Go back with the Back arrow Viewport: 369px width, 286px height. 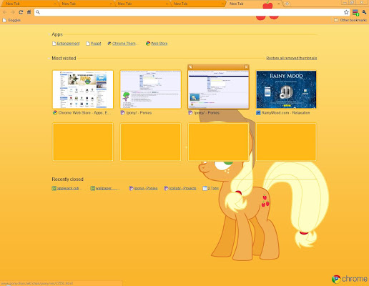tap(4, 12)
